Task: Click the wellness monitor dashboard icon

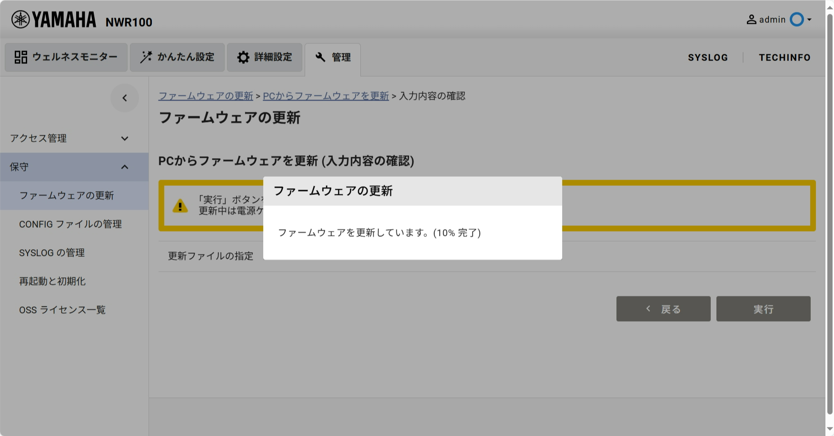Action: click(20, 57)
